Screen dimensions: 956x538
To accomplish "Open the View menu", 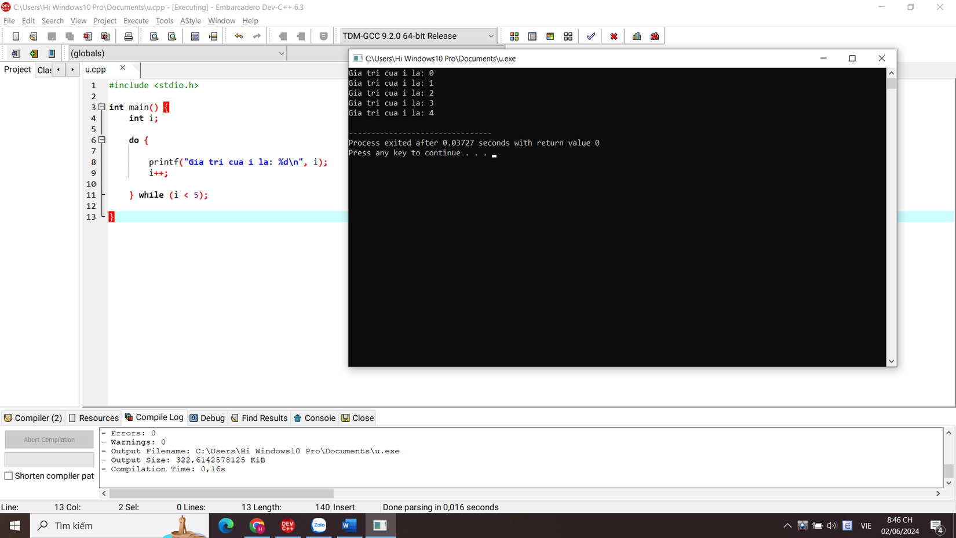I will click(x=78, y=21).
